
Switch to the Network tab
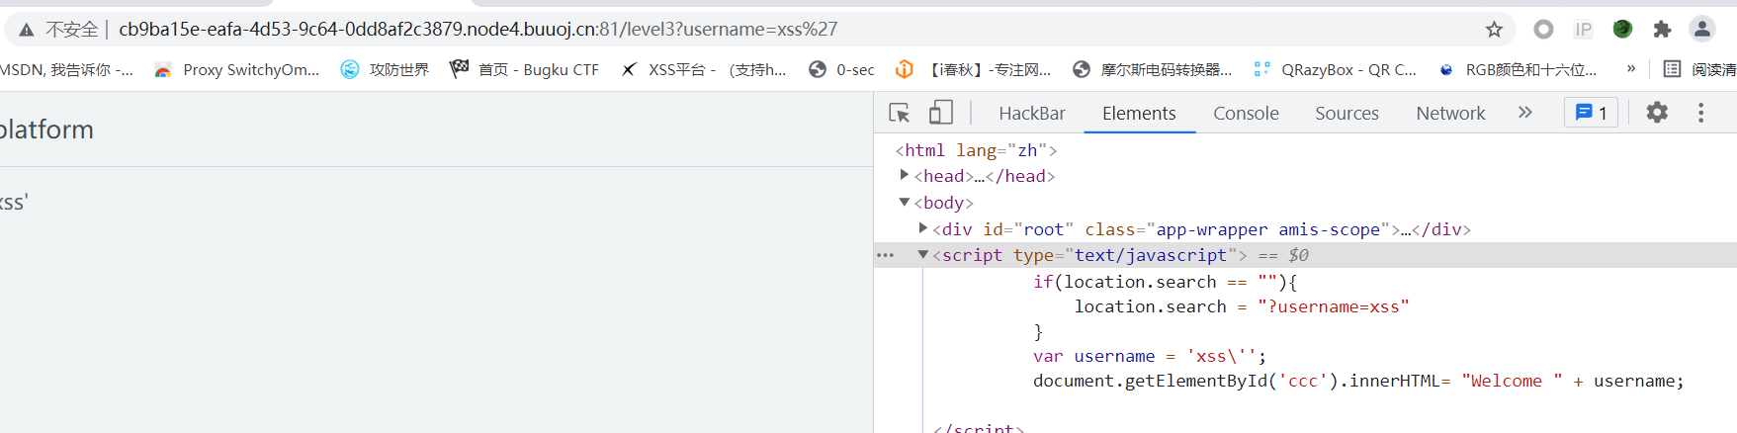1450,114
